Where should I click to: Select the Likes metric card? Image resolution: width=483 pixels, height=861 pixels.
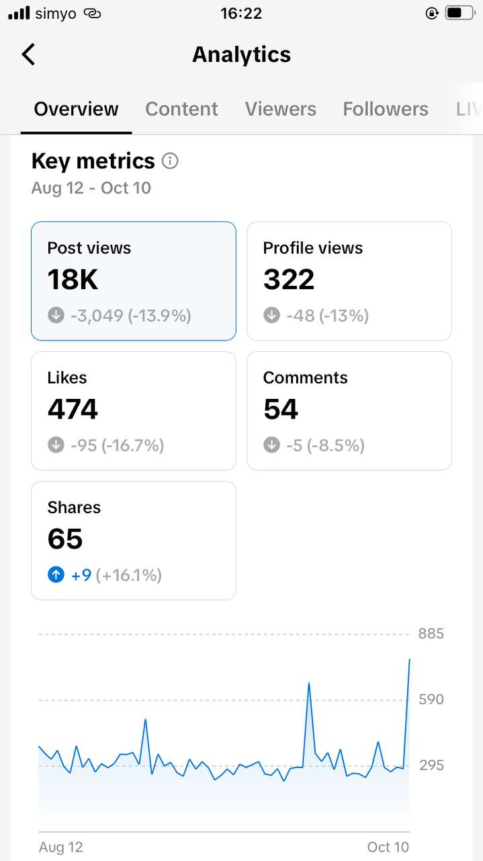134,411
